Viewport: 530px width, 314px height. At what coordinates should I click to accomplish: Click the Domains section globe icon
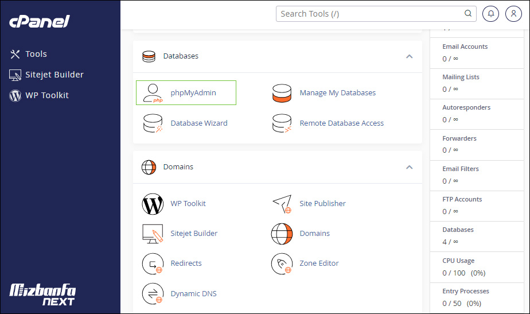tap(149, 167)
